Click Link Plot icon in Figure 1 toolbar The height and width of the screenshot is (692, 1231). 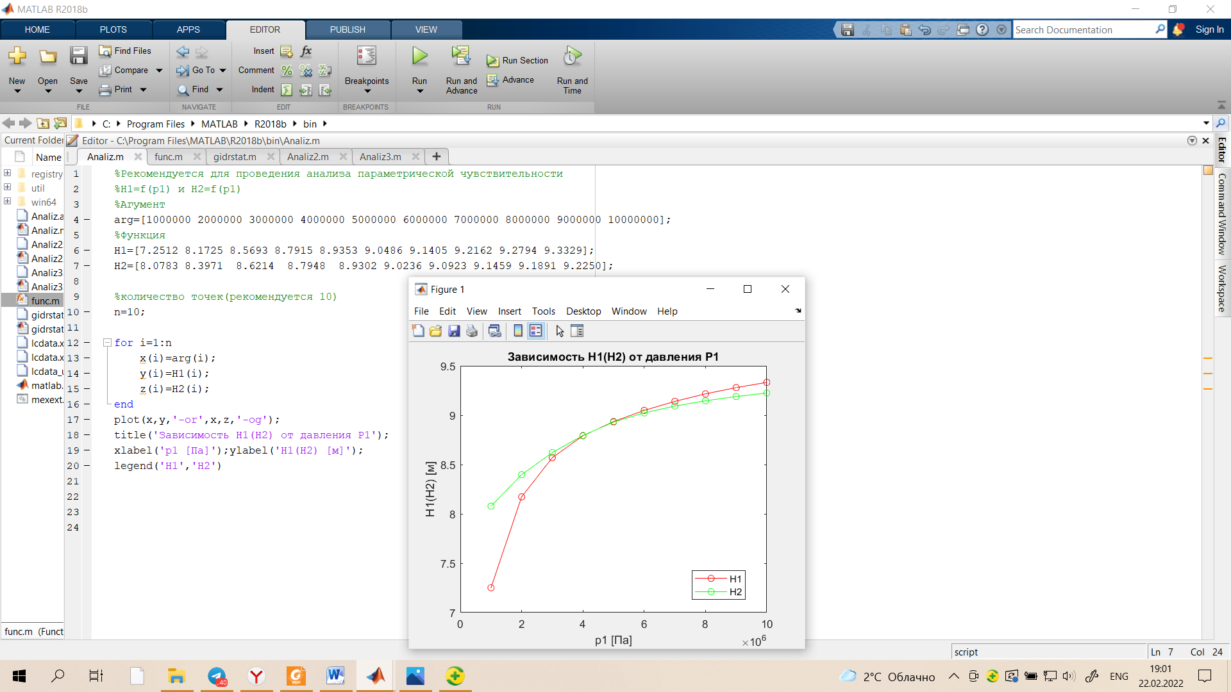pos(494,331)
